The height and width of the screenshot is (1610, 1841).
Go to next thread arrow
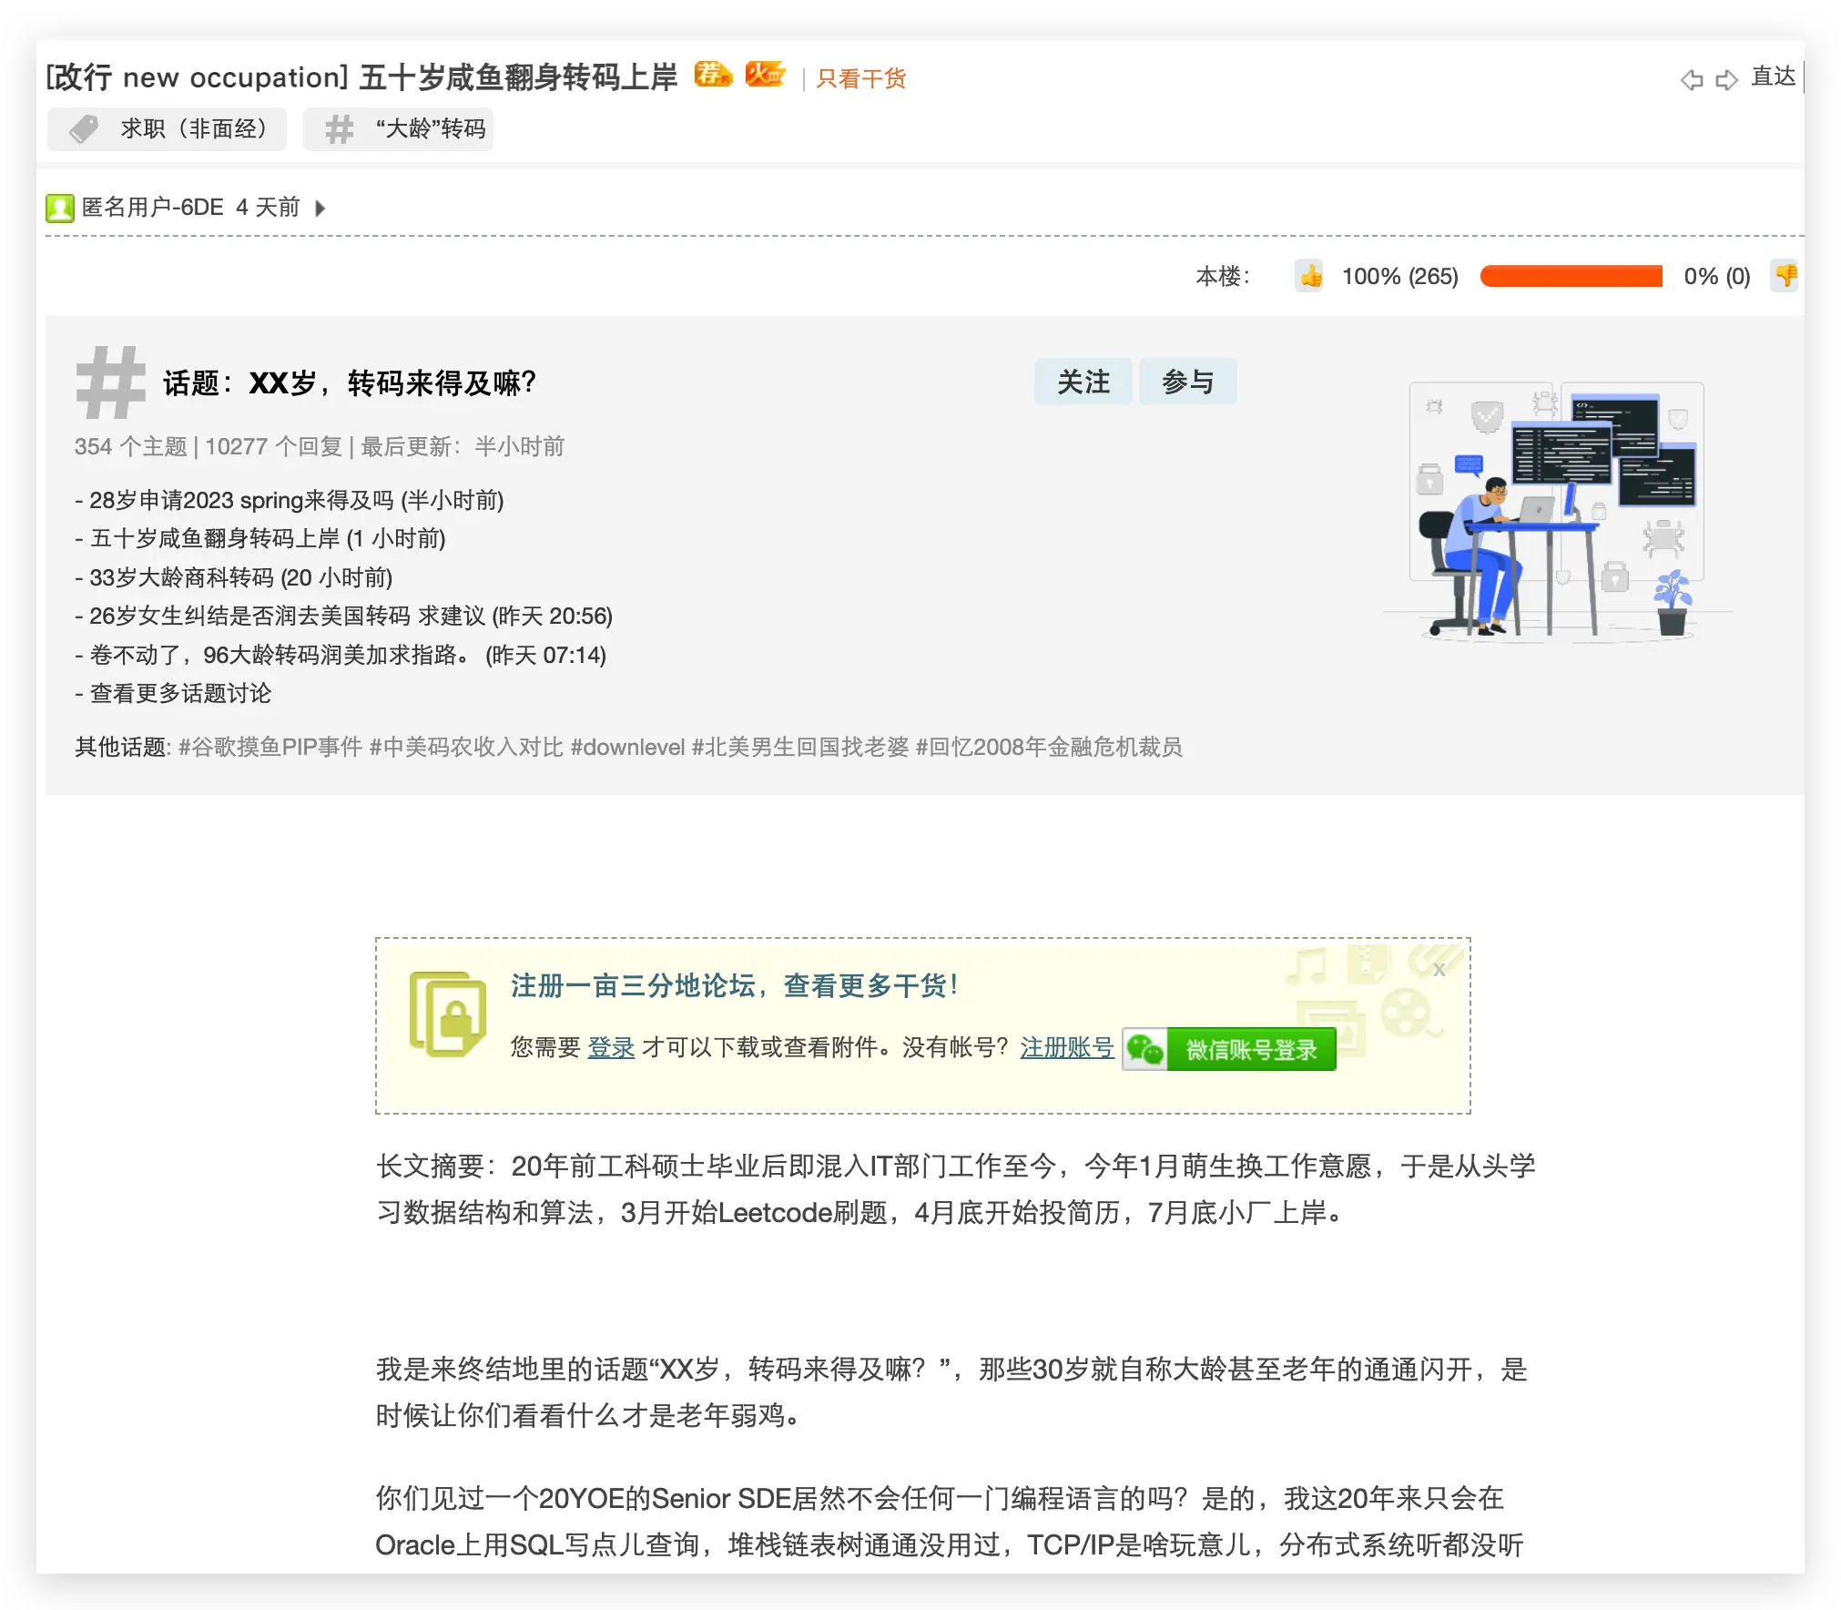(1726, 79)
